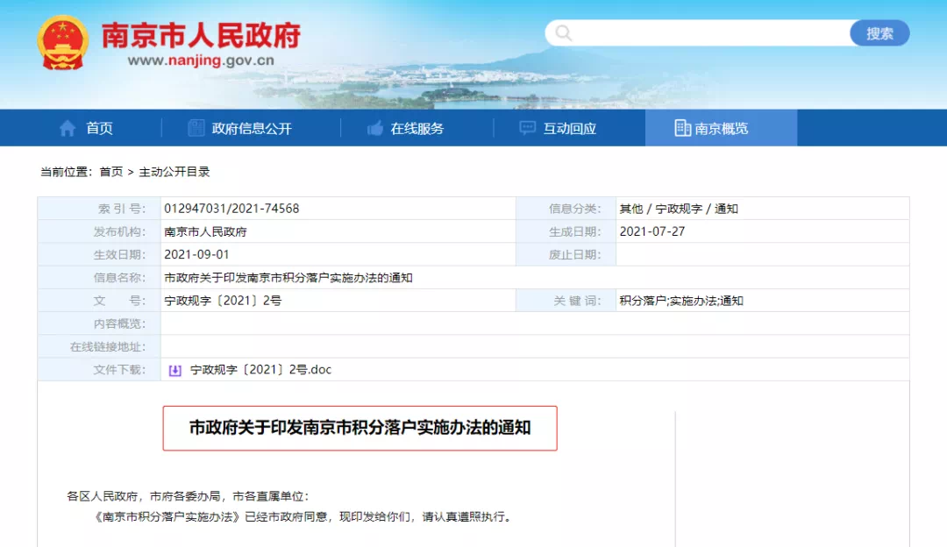Go to 政府信息公开 in navigation bar
The image size is (947, 547).
click(x=252, y=129)
